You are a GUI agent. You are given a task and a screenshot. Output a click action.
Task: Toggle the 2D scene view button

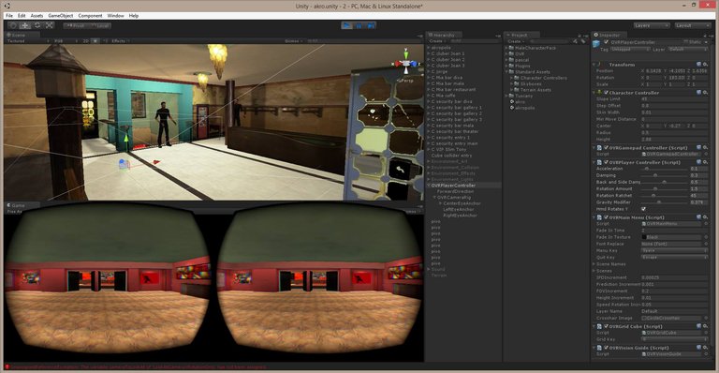tap(85, 41)
